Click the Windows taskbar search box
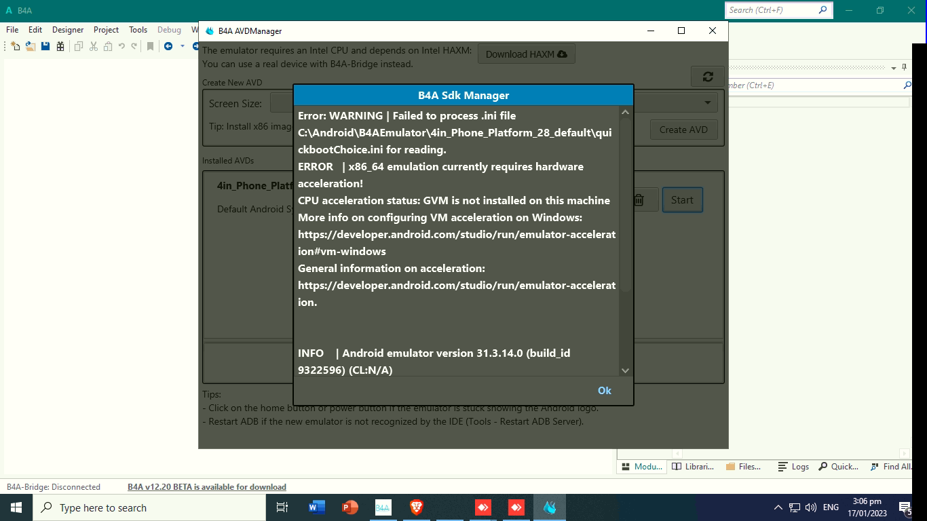The width and height of the screenshot is (927, 521). [x=149, y=507]
